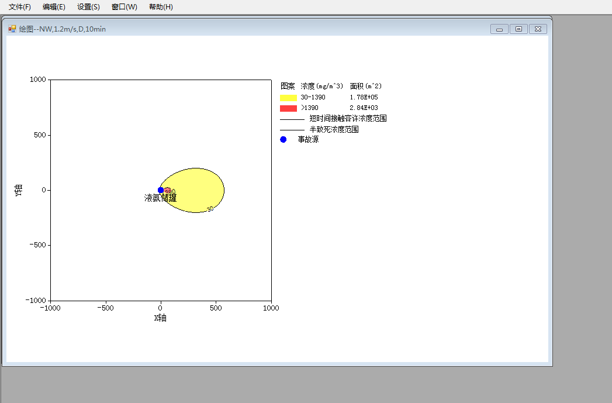Click the yellow 30-1390 legend swatch
The width and height of the screenshot is (612, 403).
(x=288, y=98)
